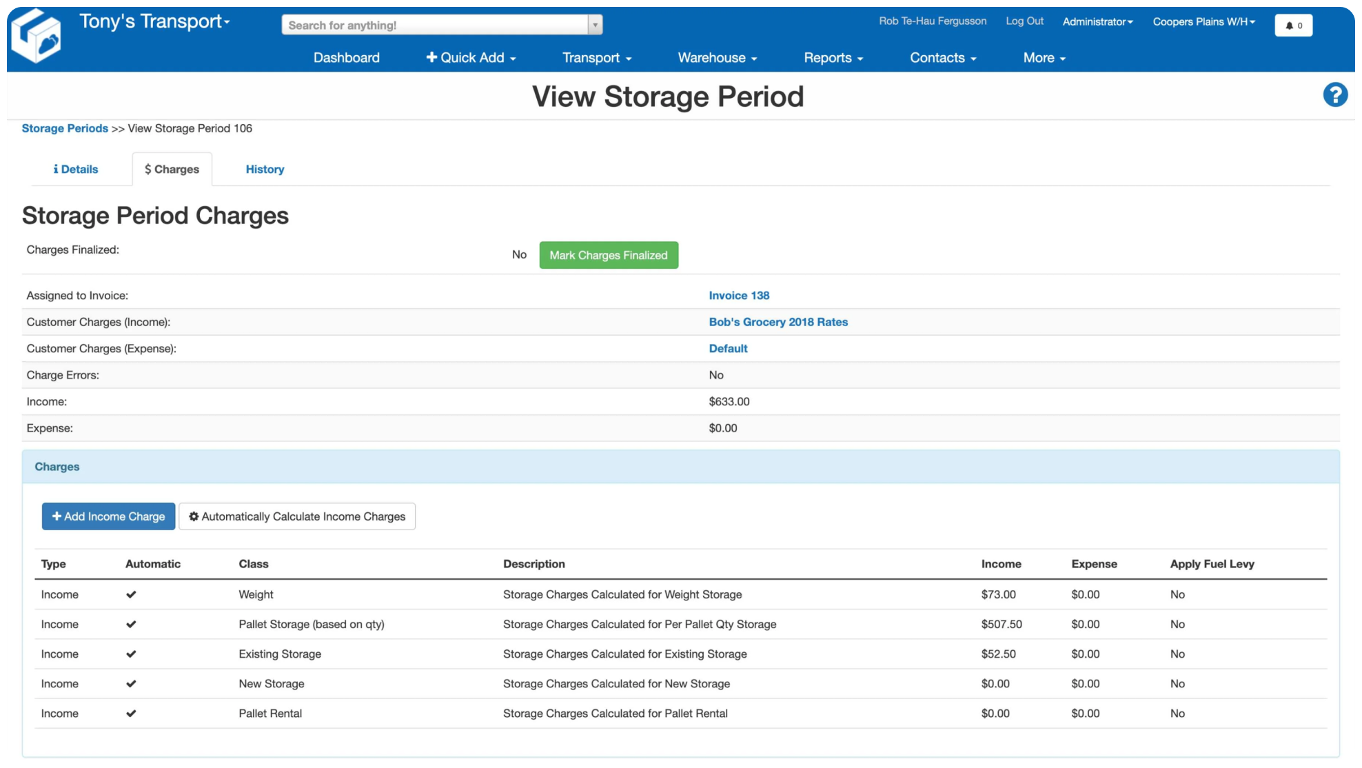Open the Administrator dropdown

[1097, 21]
